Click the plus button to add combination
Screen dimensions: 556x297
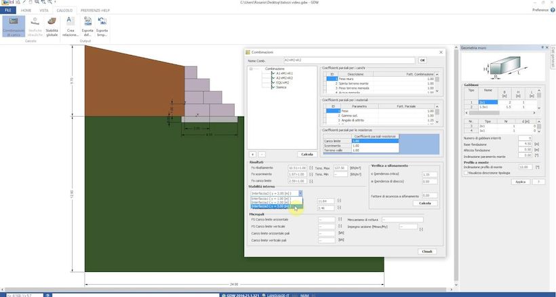[252, 154]
